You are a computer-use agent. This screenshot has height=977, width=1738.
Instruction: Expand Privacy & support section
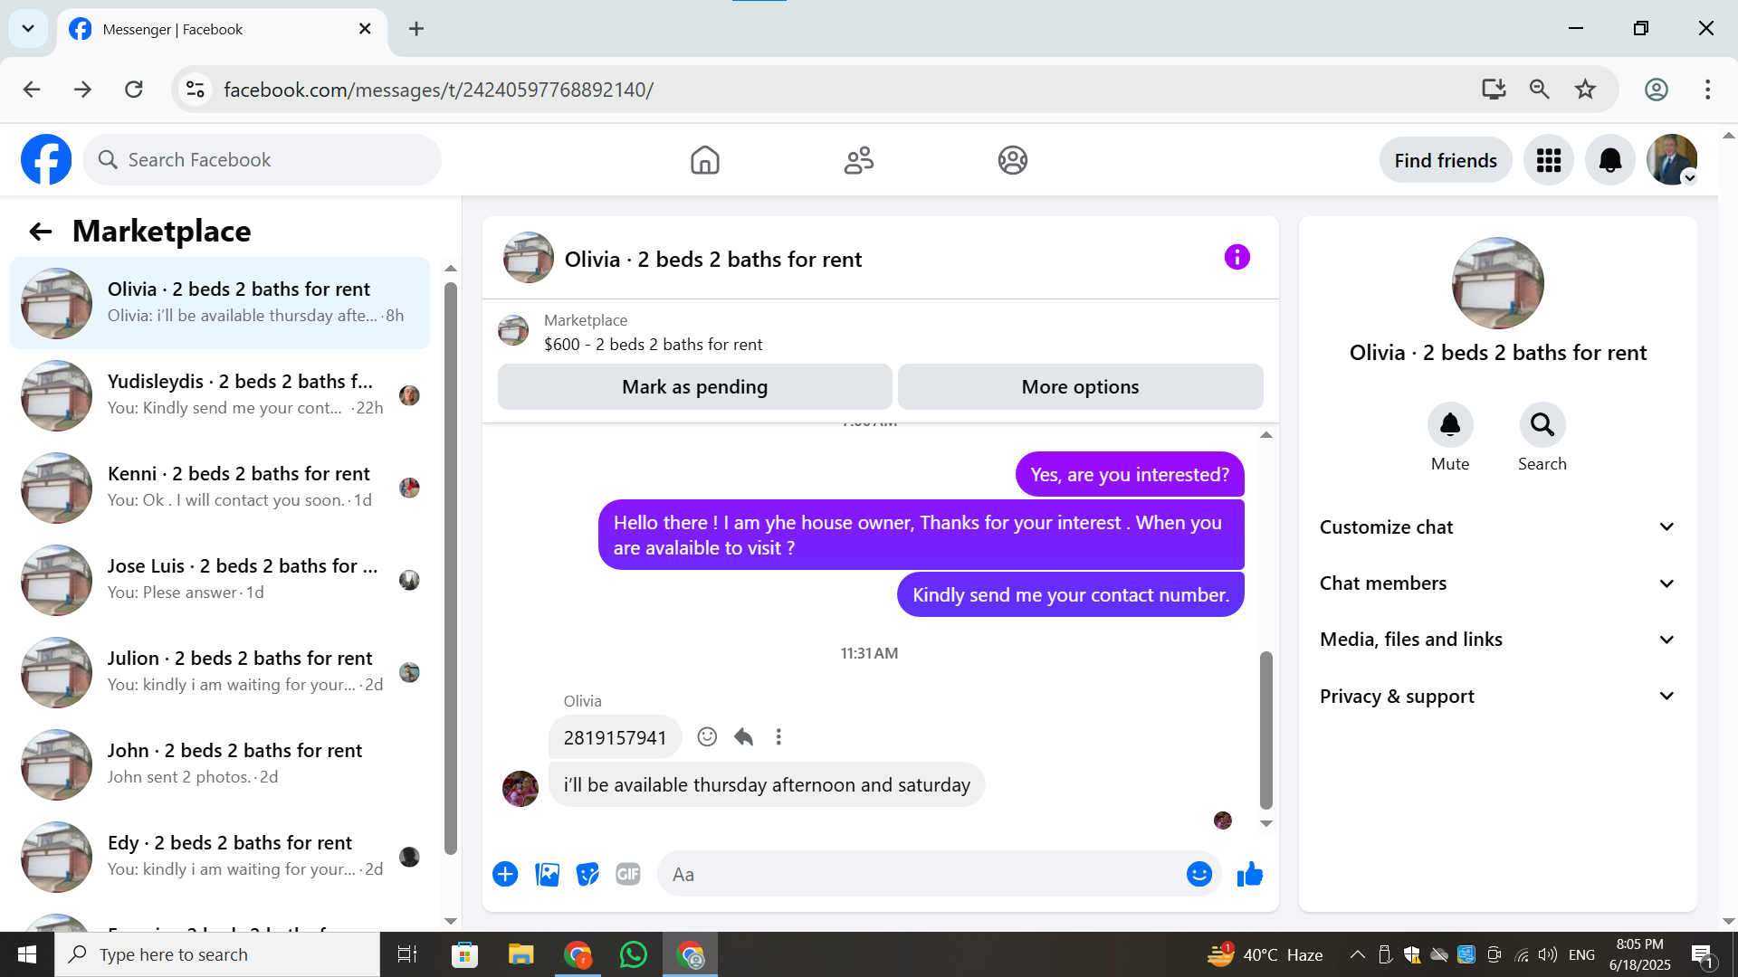(1498, 697)
